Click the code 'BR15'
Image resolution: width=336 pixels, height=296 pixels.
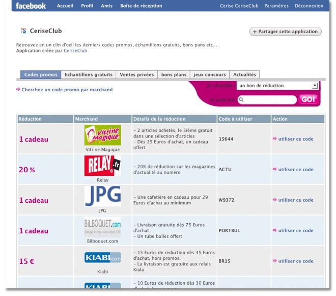coord(225,261)
